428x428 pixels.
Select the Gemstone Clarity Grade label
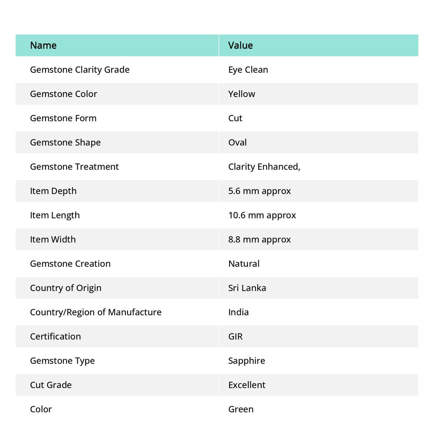point(80,70)
